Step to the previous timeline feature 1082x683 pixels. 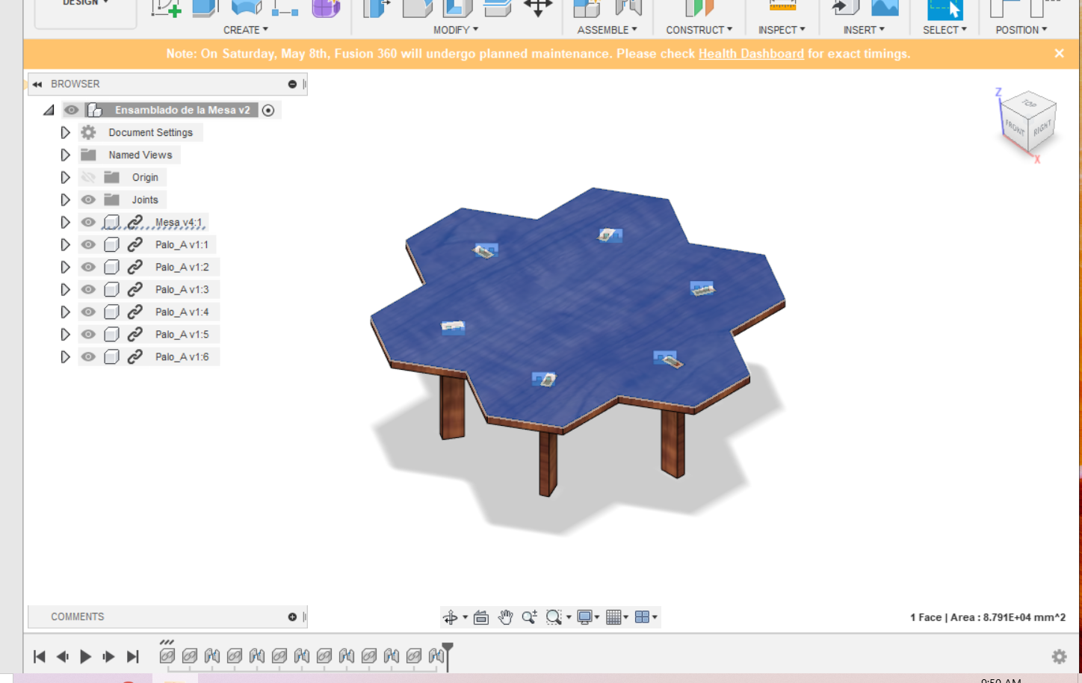(63, 657)
